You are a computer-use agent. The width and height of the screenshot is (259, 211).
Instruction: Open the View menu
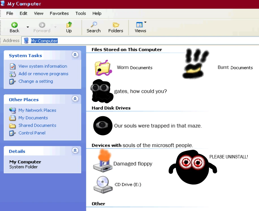(39, 13)
